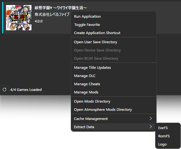Expand the Cache Management submenu
Viewport: 181px width, 149px height.
tap(114, 119)
